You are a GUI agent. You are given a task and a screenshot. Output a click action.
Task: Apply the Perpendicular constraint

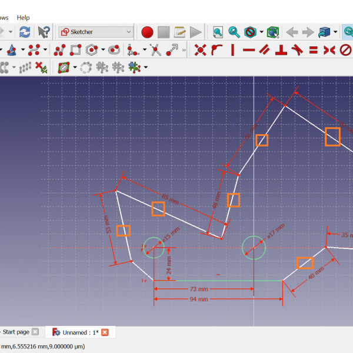tap(282, 50)
